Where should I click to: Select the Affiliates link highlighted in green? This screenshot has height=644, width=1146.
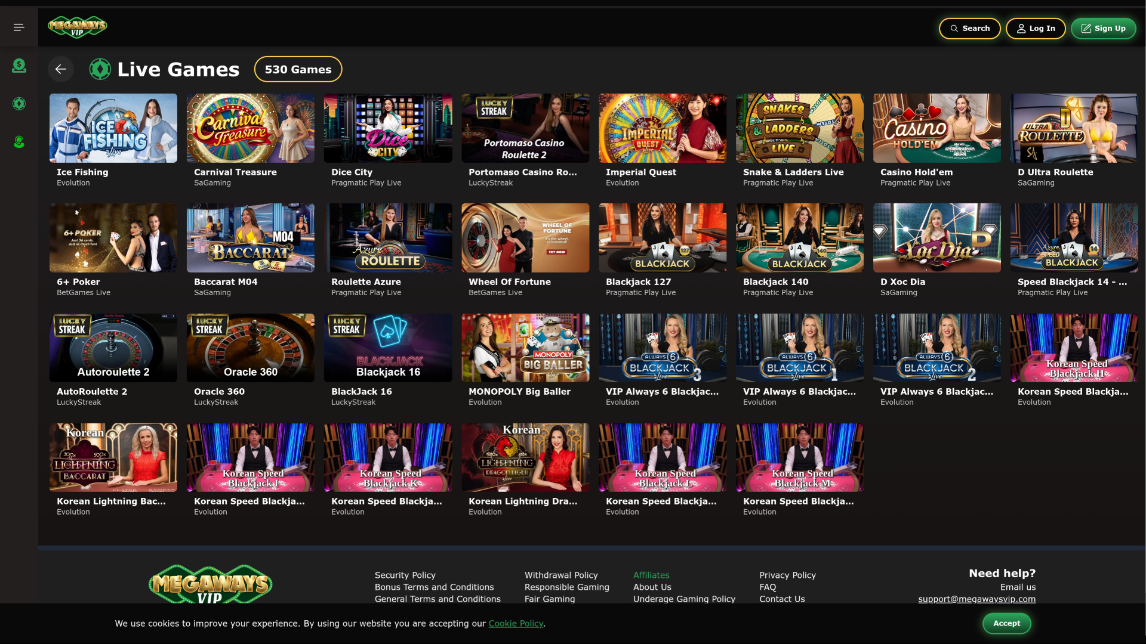pyautogui.click(x=651, y=575)
